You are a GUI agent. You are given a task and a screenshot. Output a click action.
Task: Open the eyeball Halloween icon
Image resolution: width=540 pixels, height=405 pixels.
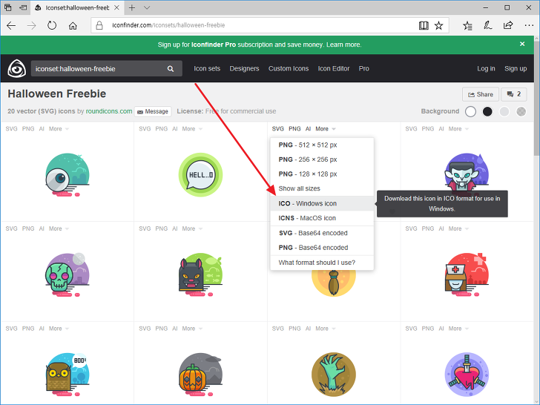[67, 175]
